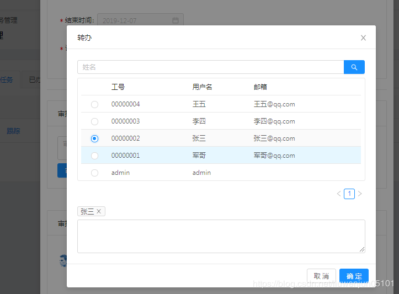
Task: Click email cell 李四@qq.com
Action: click(274, 121)
